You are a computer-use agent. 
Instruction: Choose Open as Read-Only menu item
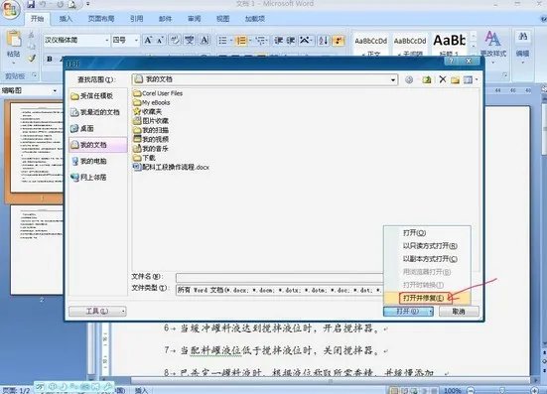pyautogui.click(x=430, y=246)
